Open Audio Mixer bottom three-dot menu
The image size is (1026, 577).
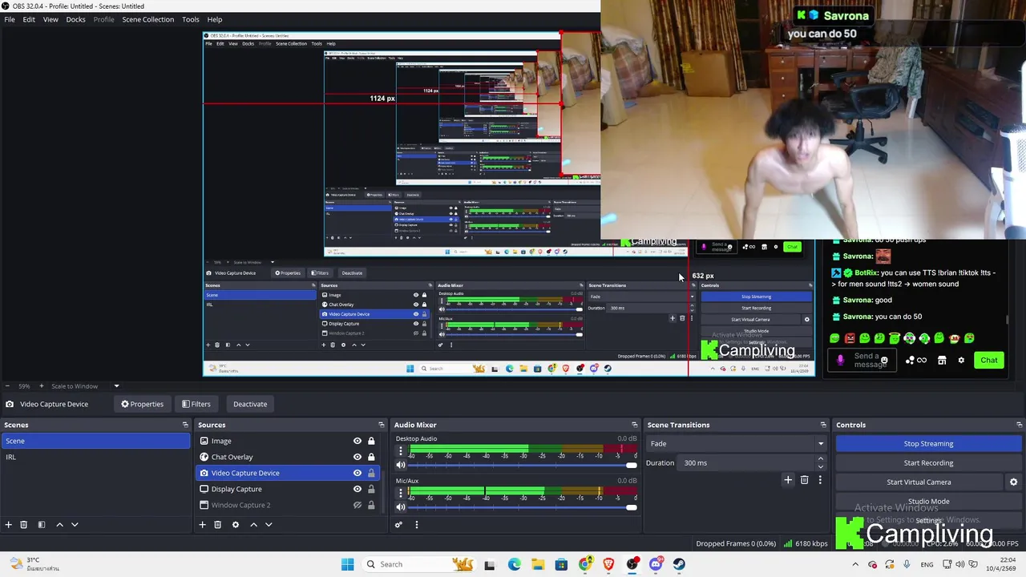416,525
